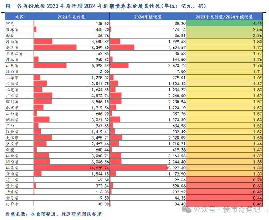Select the 青海省 row label
The width and height of the screenshot is (269, 220).
[12, 198]
